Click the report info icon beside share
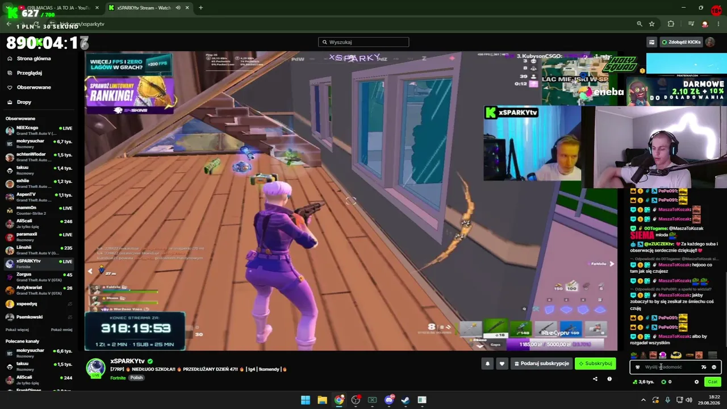This screenshot has height=409, width=727. point(609,379)
